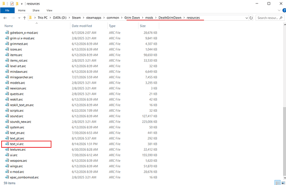Click the Properties quick access icon
286x185 pixels.
12,4
